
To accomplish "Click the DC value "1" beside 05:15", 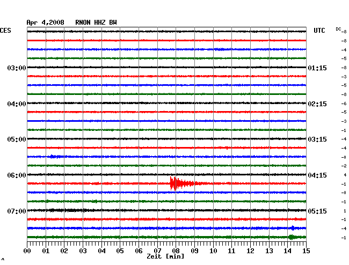I will pyautogui.click(x=345, y=211).
